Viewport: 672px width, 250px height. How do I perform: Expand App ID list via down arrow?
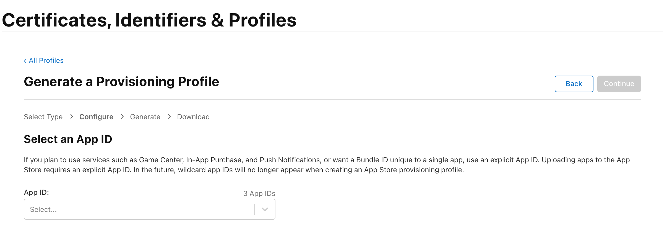click(265, 209)
